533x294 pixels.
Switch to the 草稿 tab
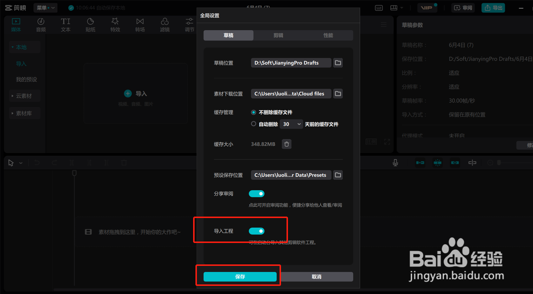(229, 35)
